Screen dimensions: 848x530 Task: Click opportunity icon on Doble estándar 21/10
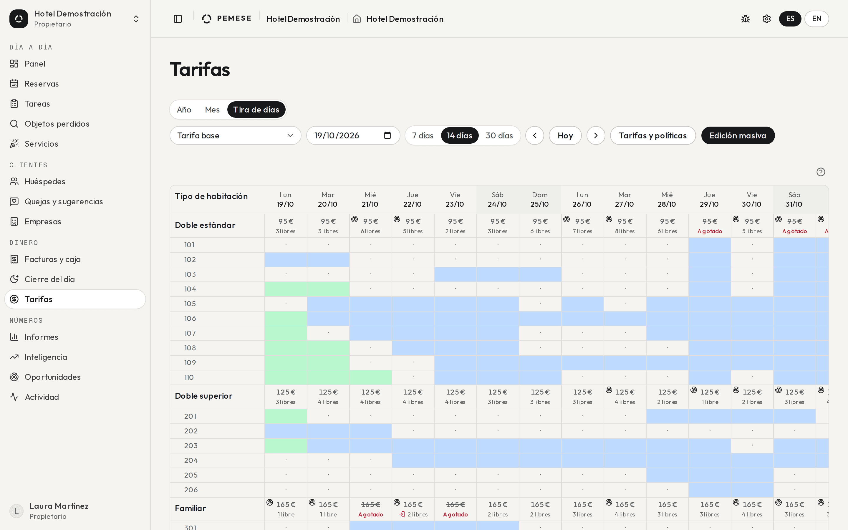[355, 219]
